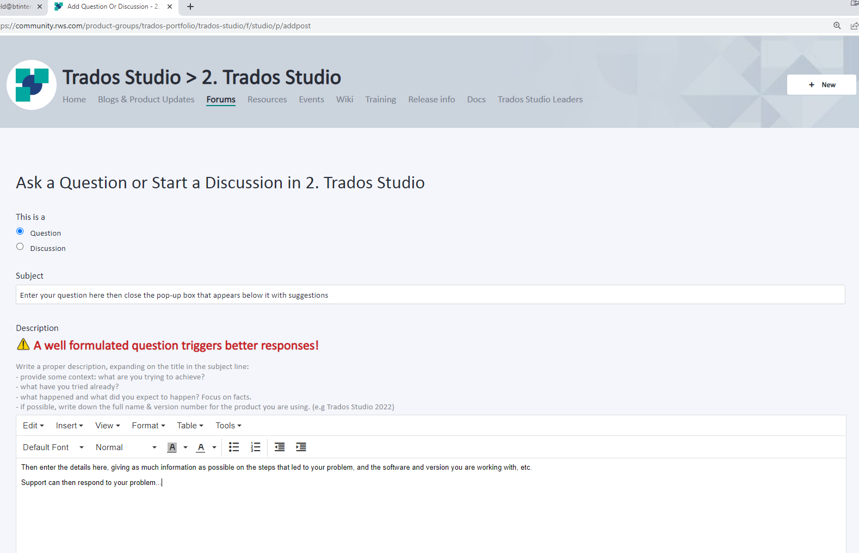Open Trados Studio Leaders link

(540, 100)
